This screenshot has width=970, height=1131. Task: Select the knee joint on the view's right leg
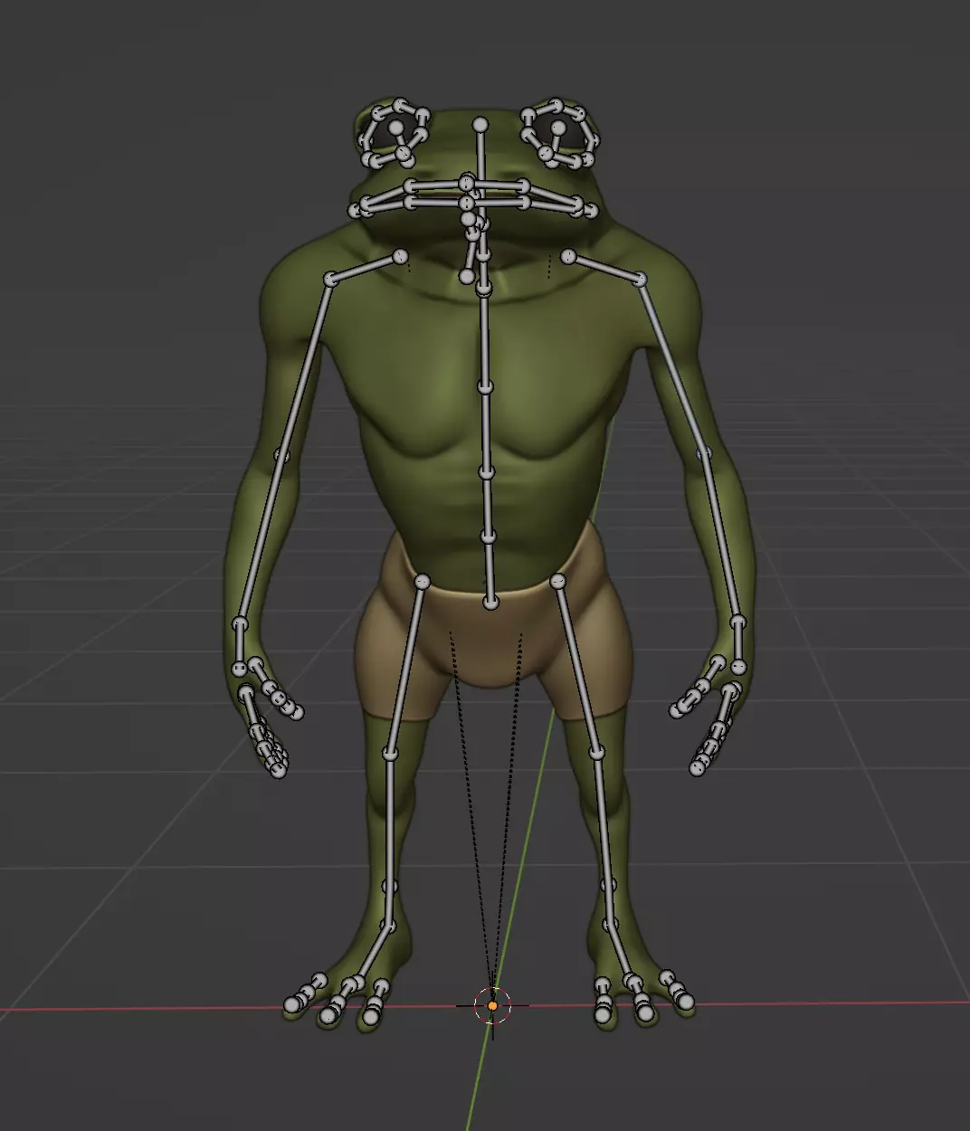pyautogui.click(x=598, y=753)
